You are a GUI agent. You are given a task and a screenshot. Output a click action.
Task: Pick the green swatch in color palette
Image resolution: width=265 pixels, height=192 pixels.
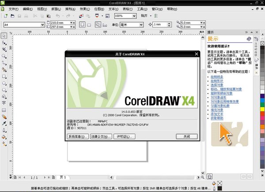pyautogui.click(x=262, y=105)
